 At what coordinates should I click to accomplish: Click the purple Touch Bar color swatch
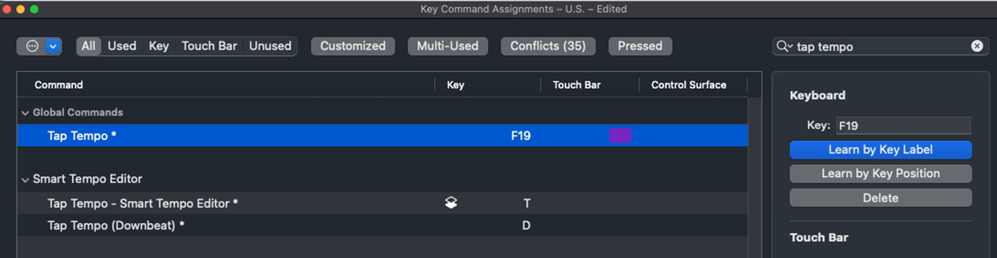pos(620,135)
